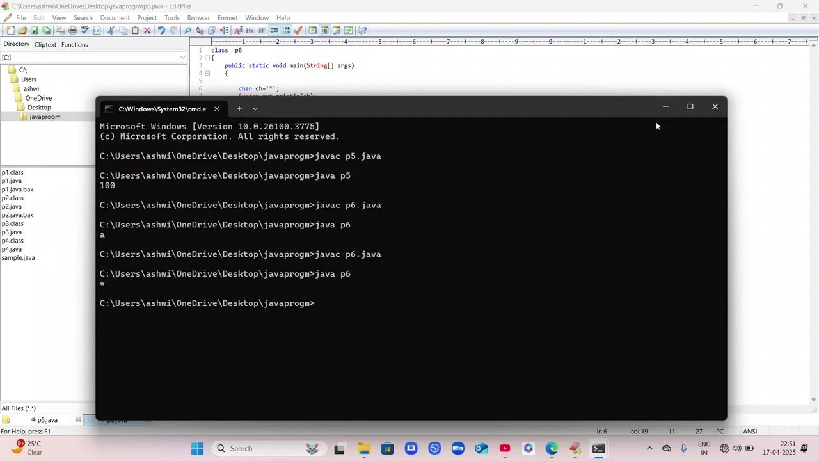
Task: Click the Cut scissors toolbar icon
Action: (x=111, y=30)
